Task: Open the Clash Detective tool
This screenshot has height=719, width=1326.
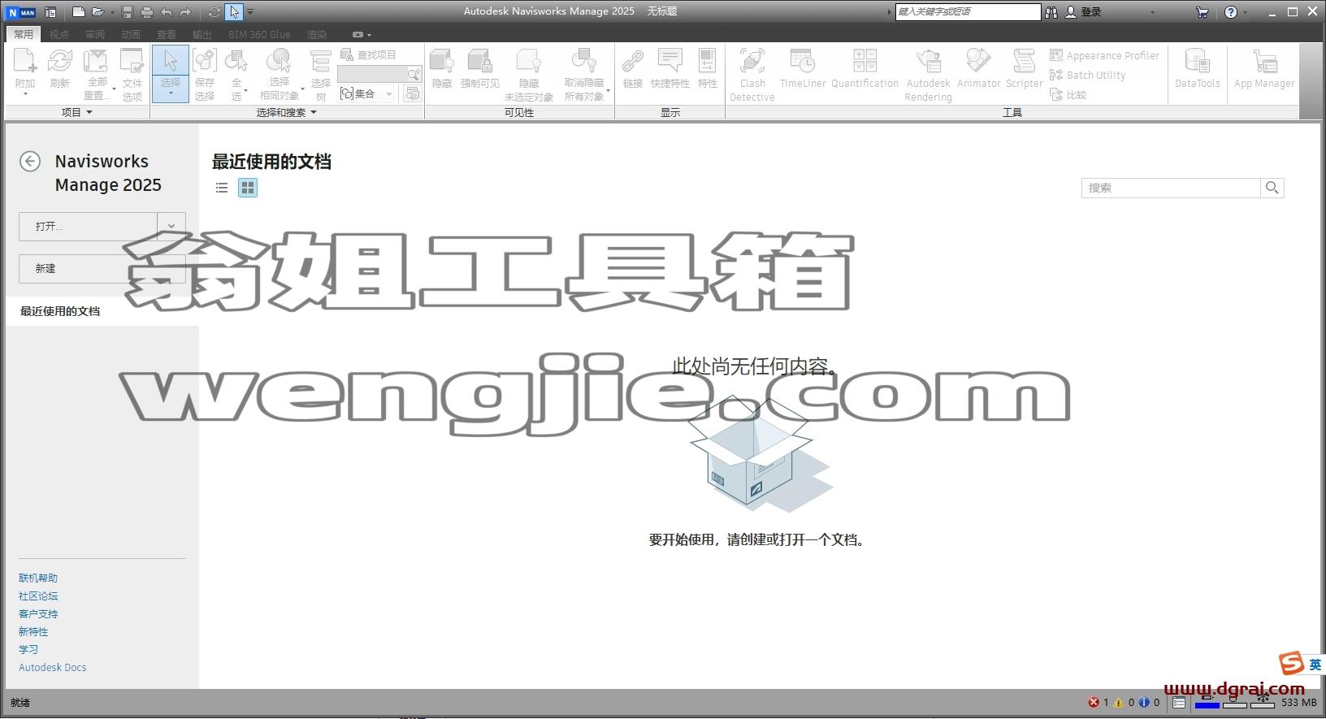Action: coord(752,74)
